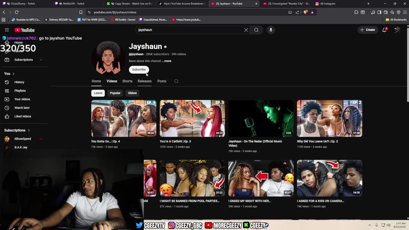
Task: Click the YouTube logo
Action: (x=24, y=30)
